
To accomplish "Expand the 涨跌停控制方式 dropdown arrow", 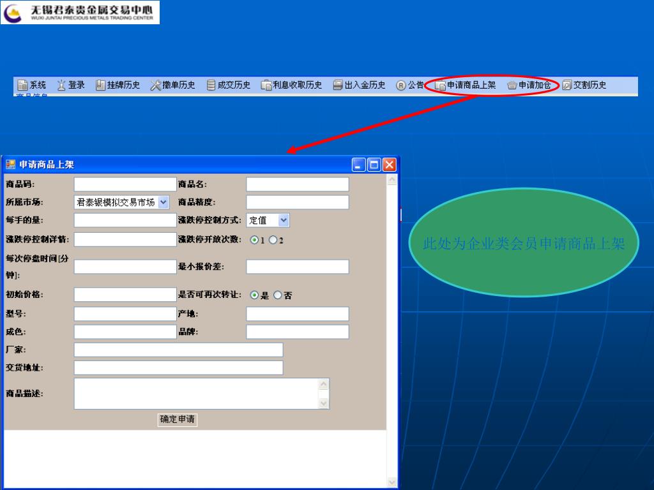I will 284,220.
